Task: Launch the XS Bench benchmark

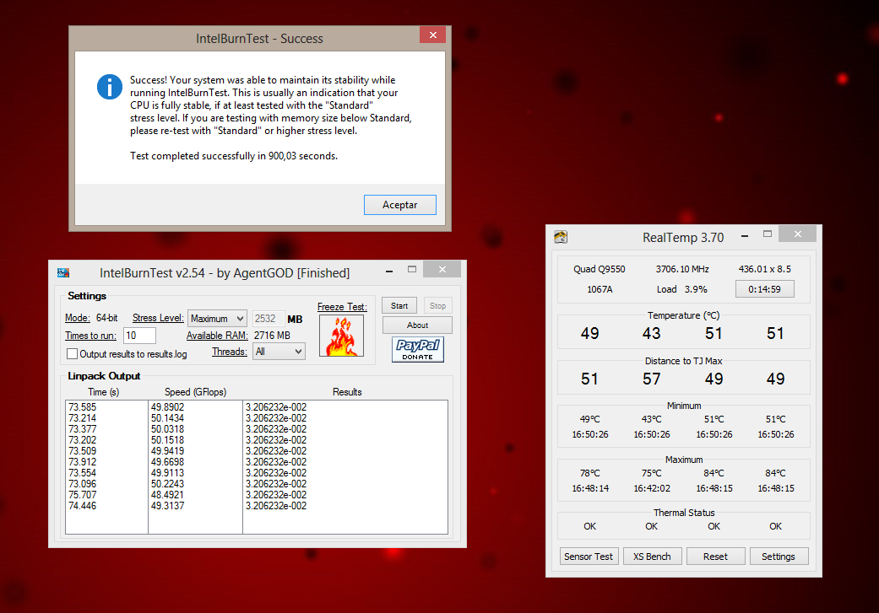Action: coord(652,557)
